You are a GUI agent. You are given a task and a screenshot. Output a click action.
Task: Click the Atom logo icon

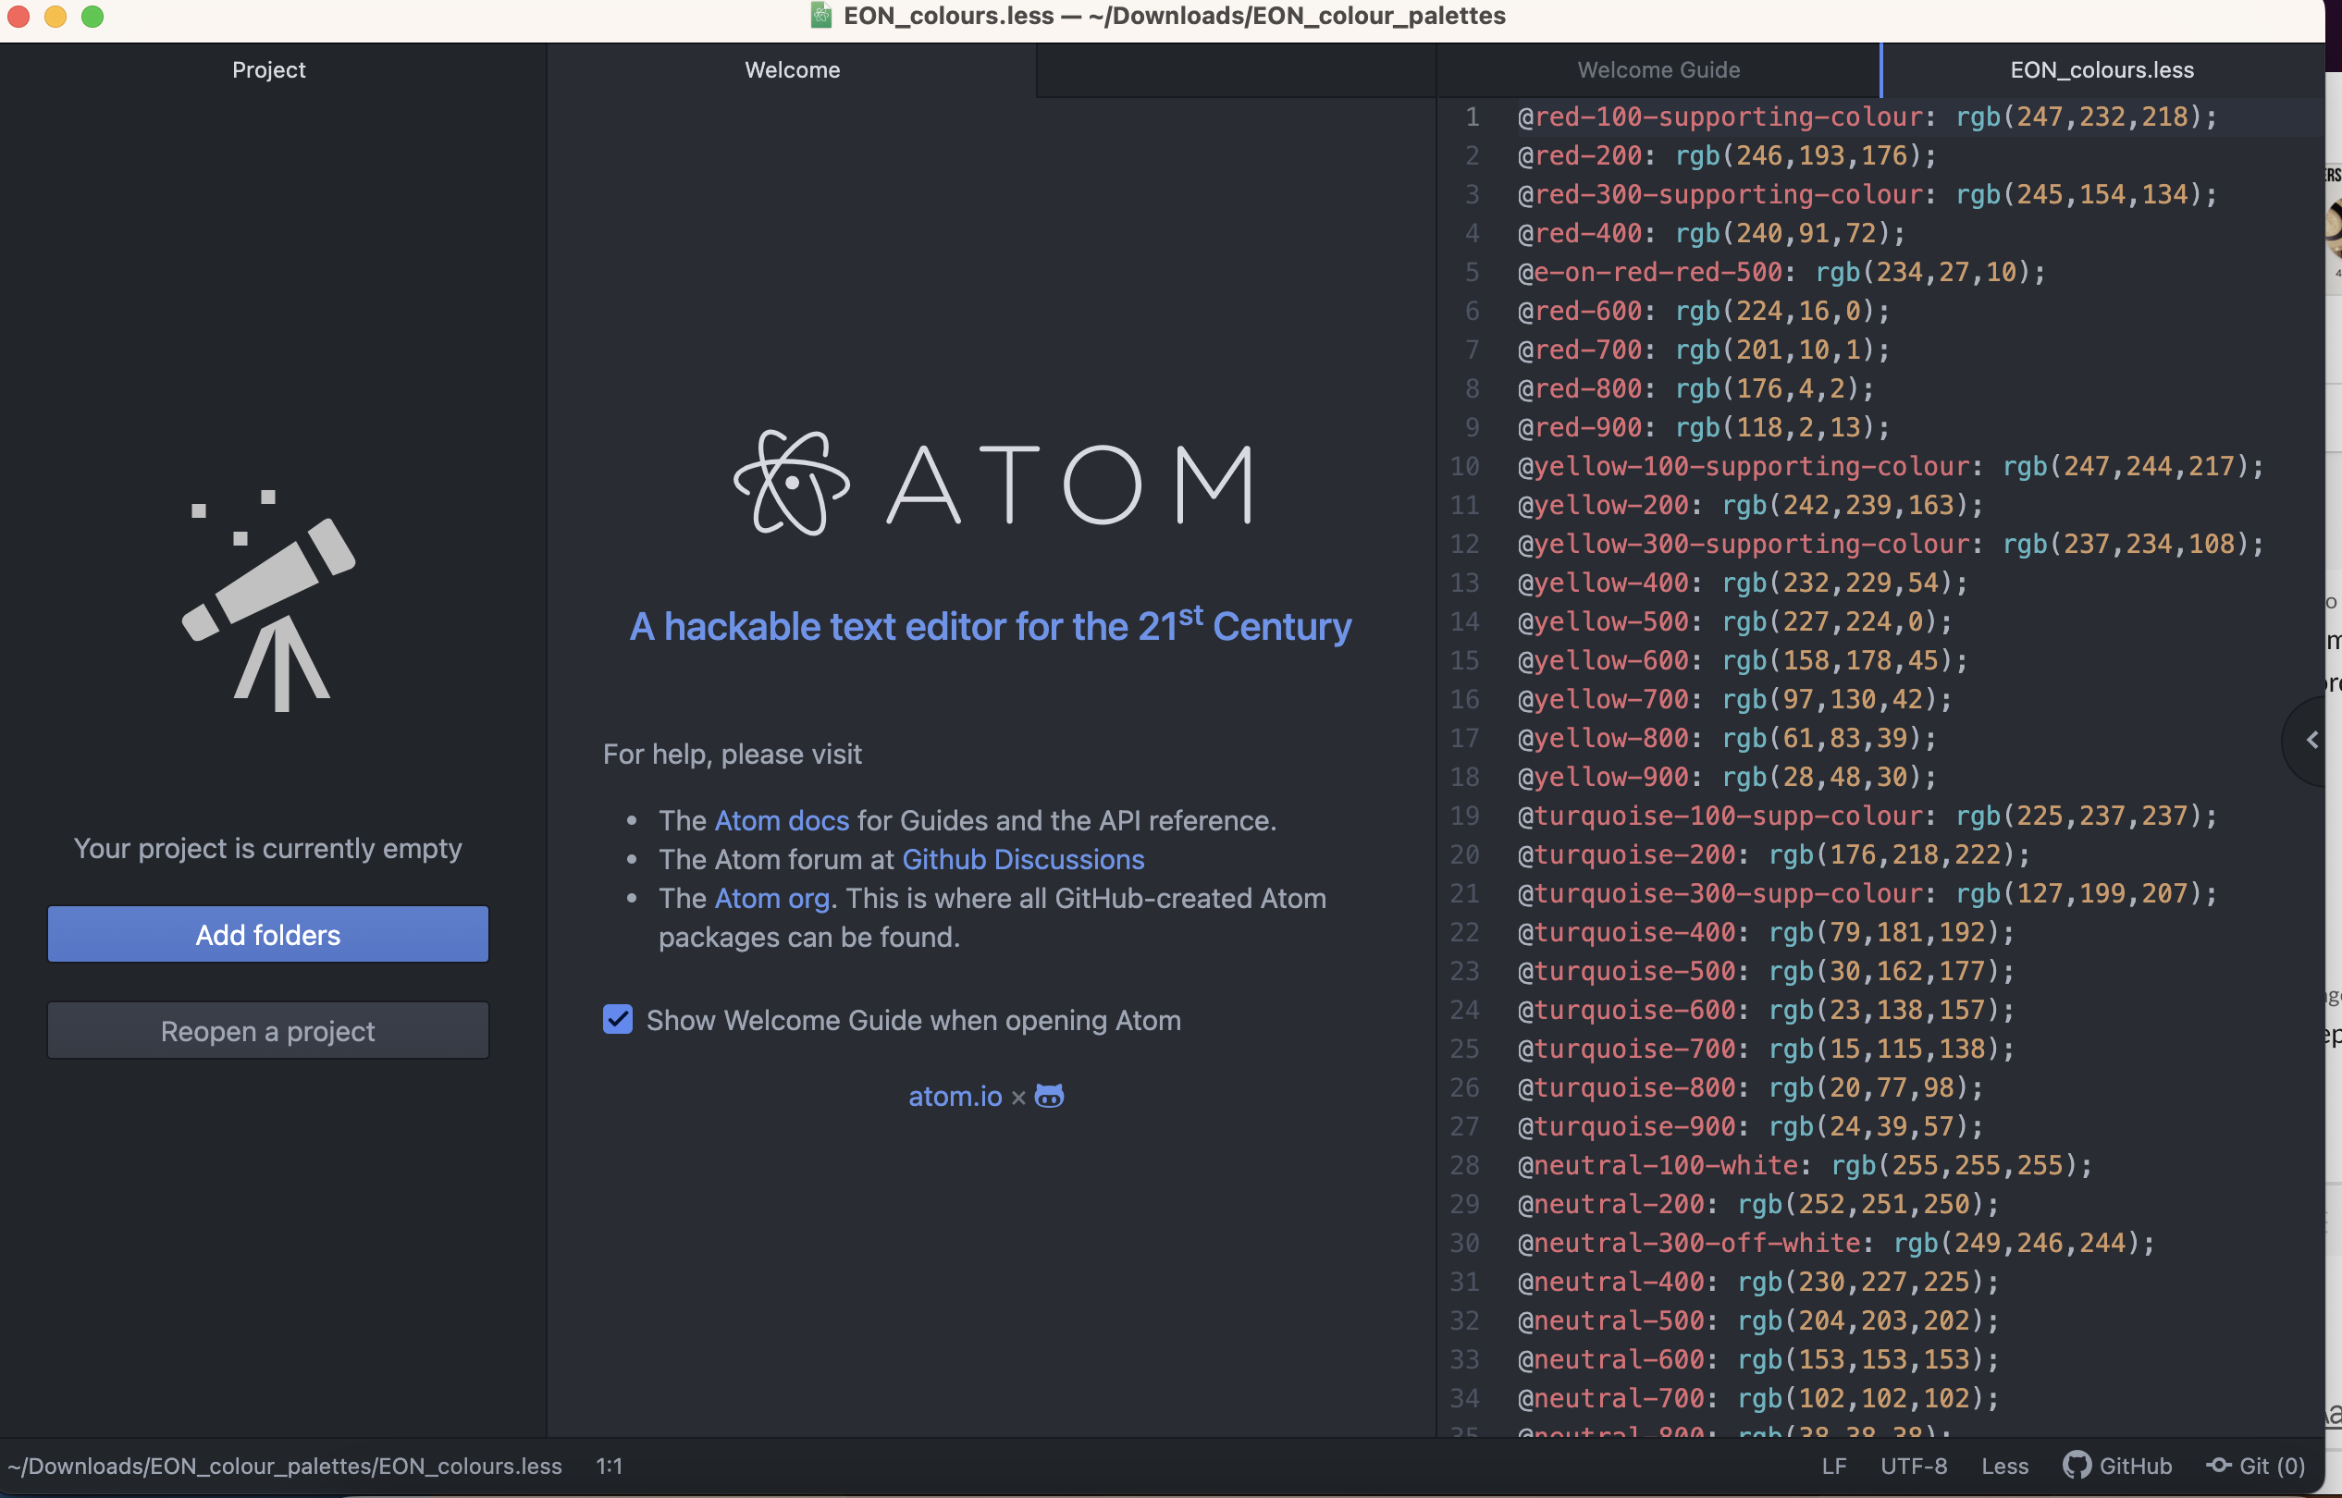pos(791,484)
